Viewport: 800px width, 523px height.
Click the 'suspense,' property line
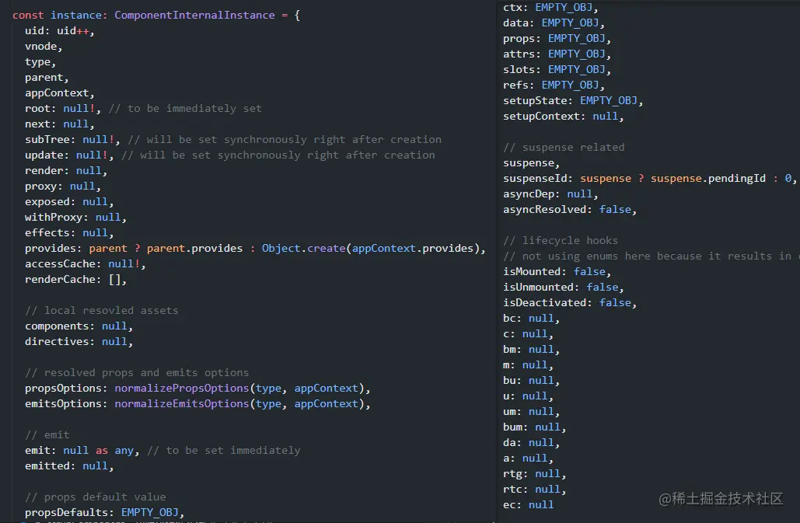tap(532, 163)
